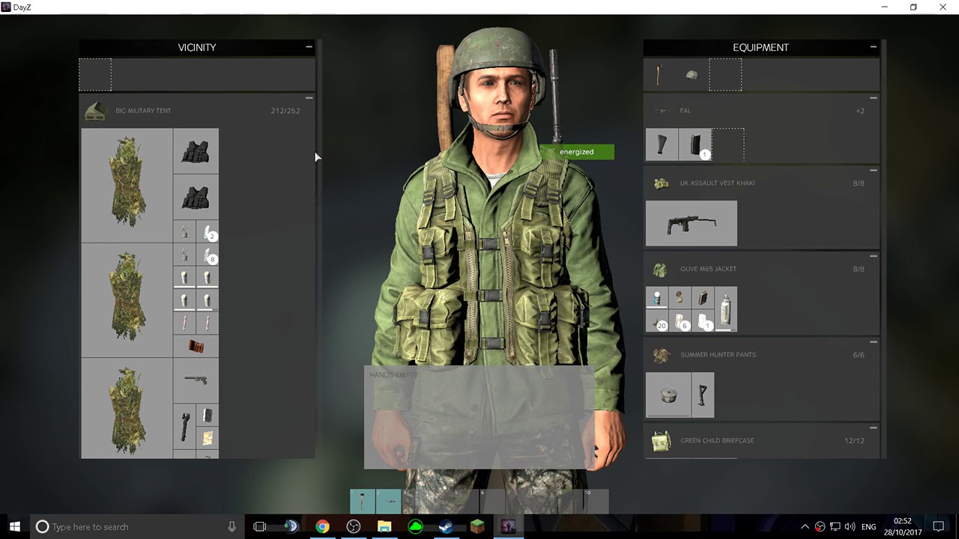Select the jacket item stack labeled 1

tap(703, 320)
